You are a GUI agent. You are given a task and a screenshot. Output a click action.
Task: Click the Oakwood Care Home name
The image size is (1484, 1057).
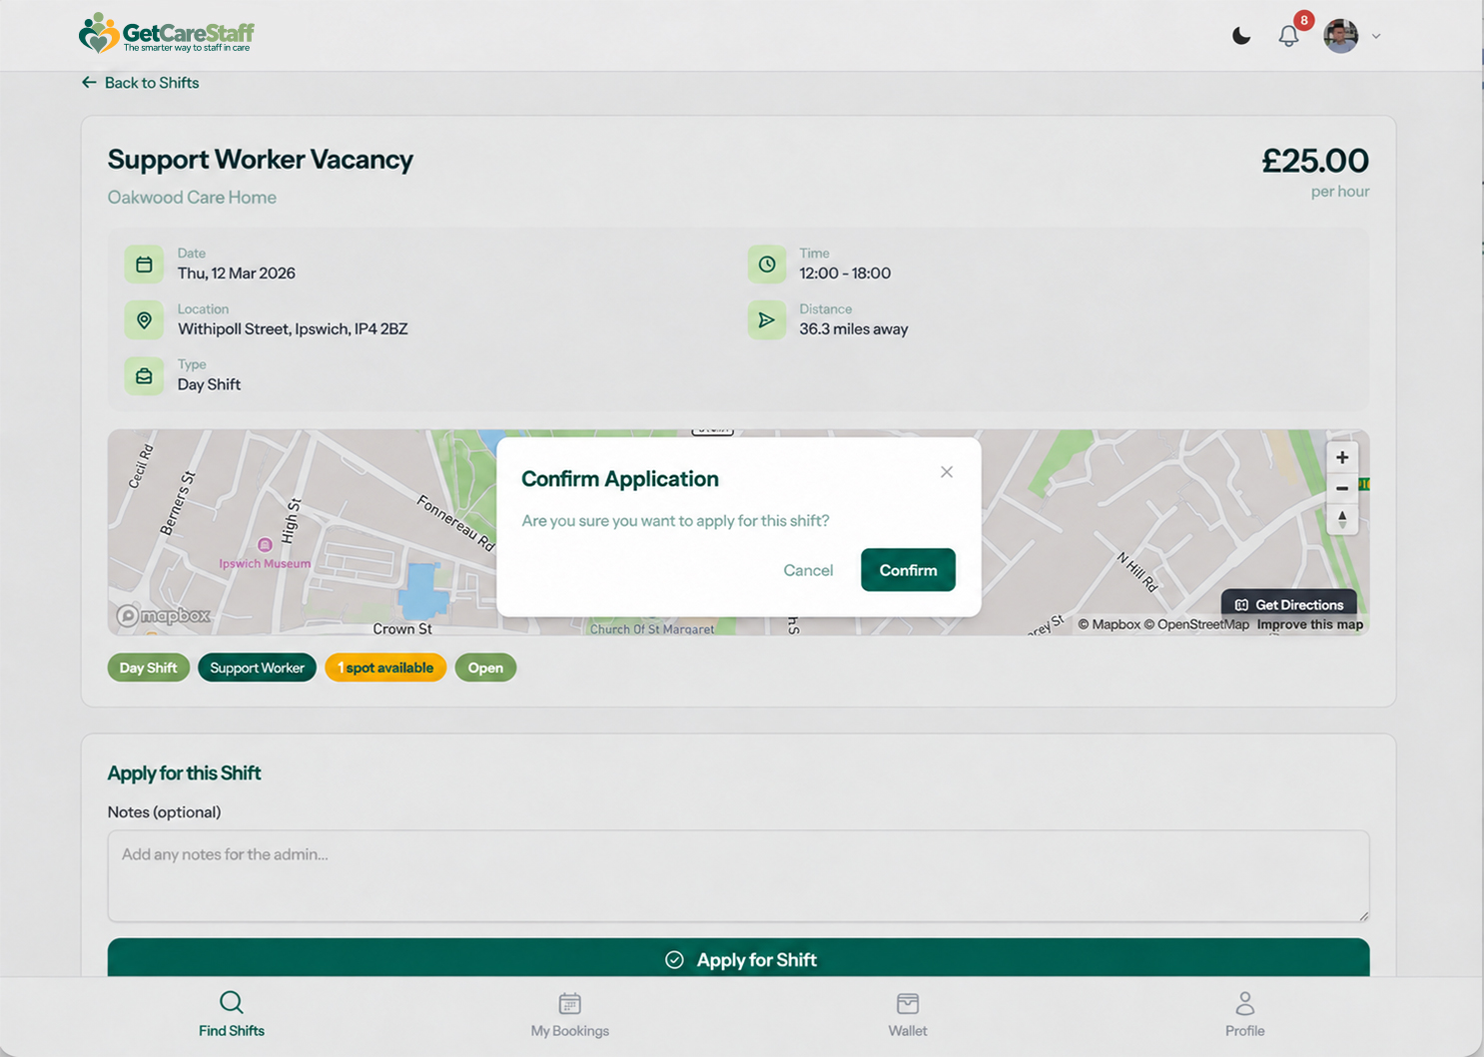click(x=192, y=198)
